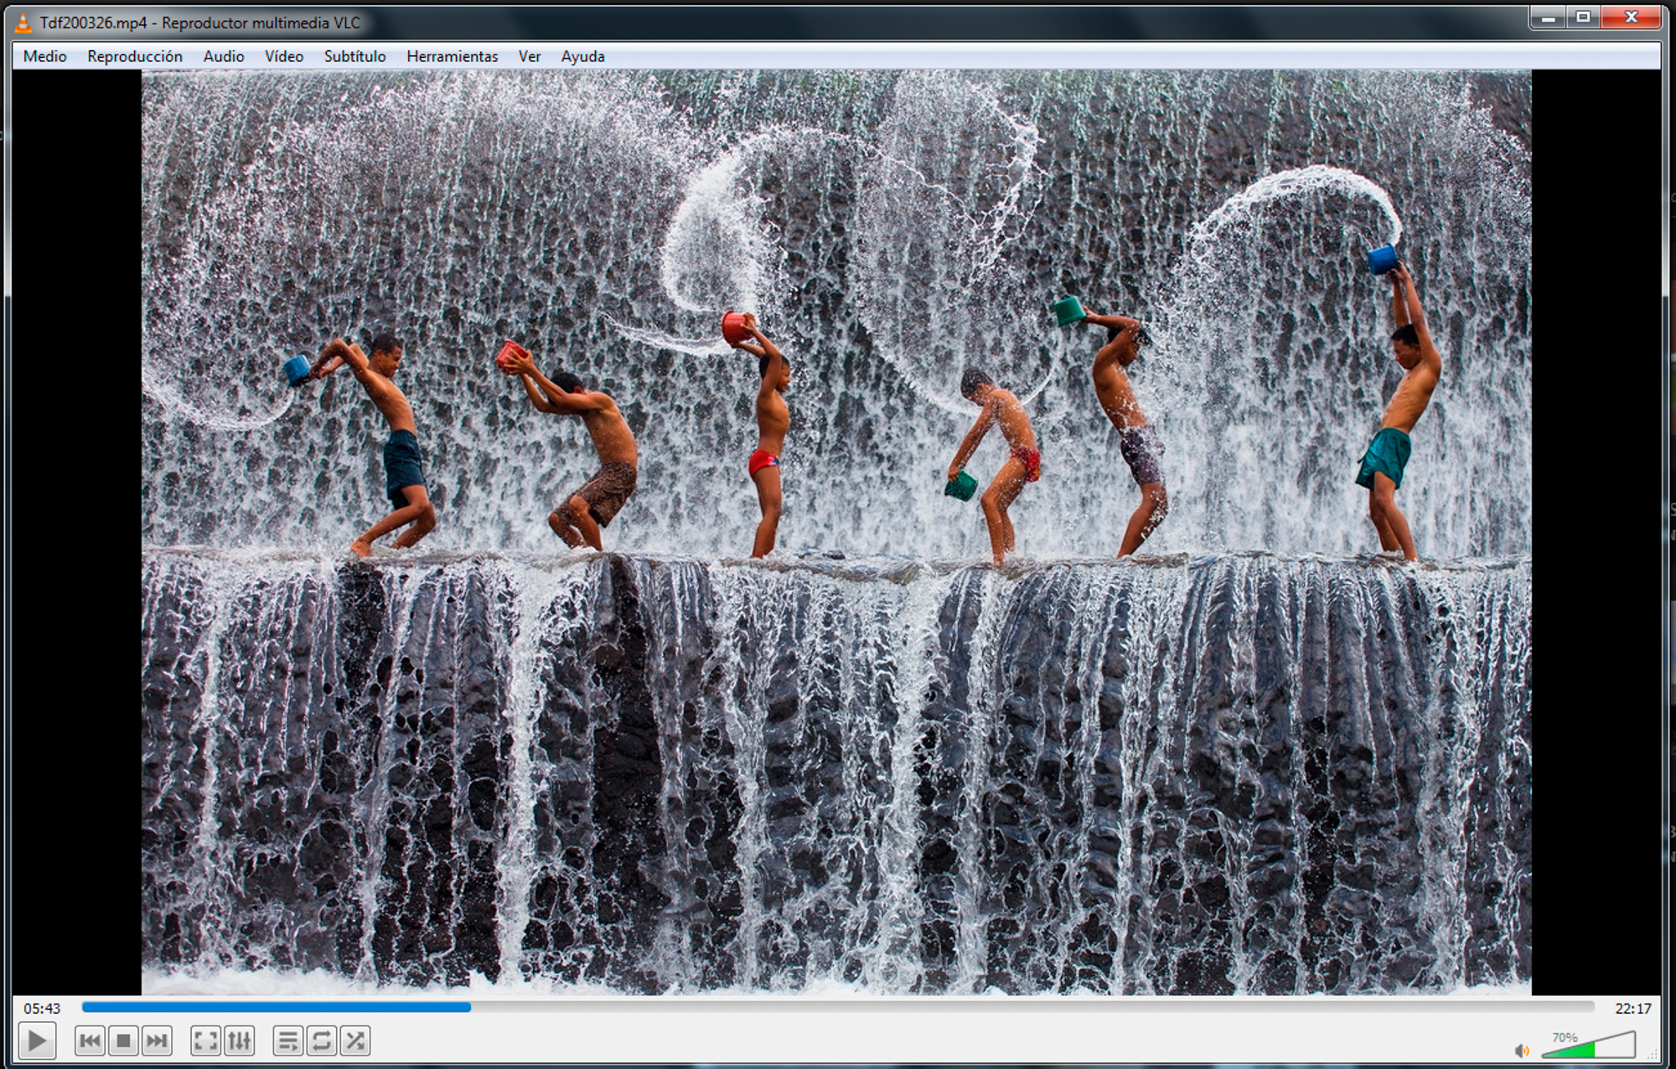Toggle fullscreen video mode
Screen dimensions: 1676x1069
tap(205, 1041)
